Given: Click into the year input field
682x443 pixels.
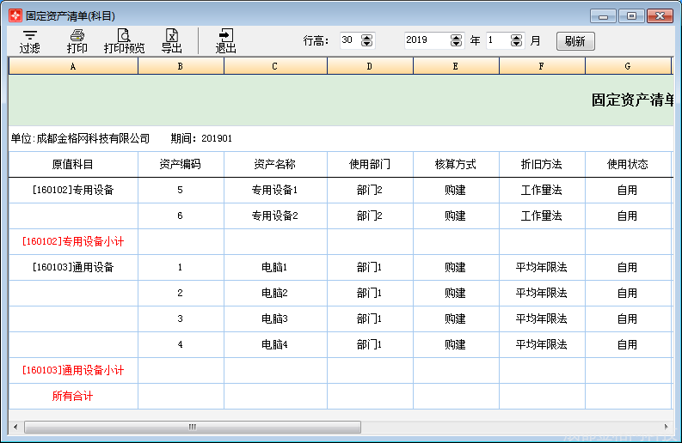Looking at the screenshot, I should (426, 40).
